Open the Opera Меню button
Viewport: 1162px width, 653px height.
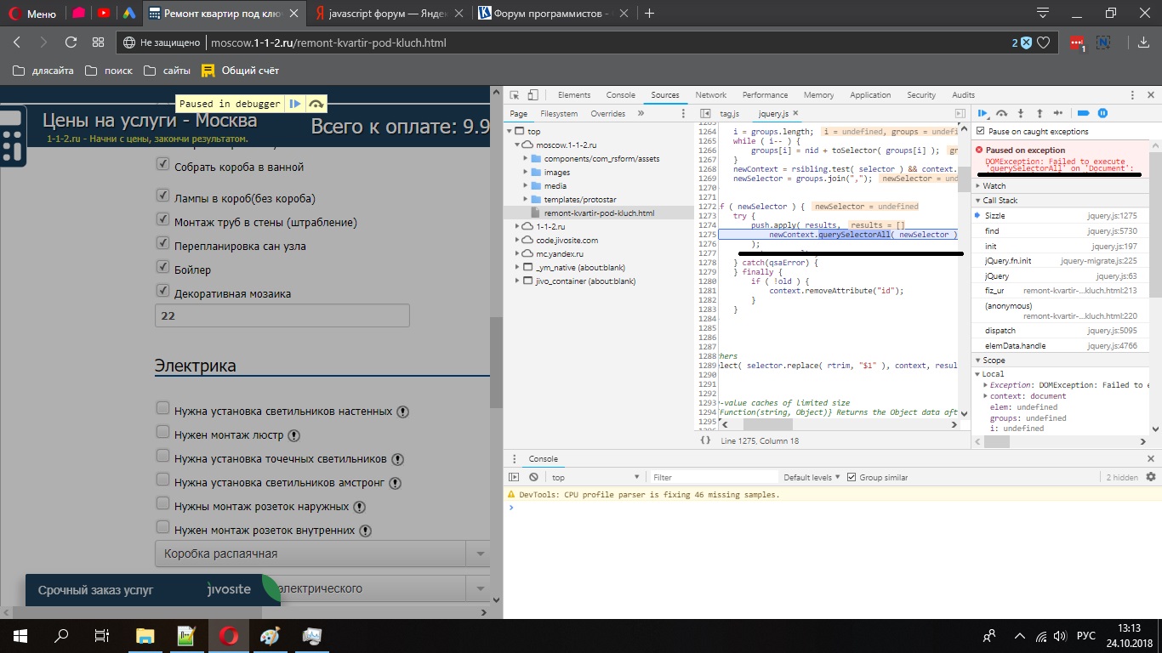click(32, 14)
